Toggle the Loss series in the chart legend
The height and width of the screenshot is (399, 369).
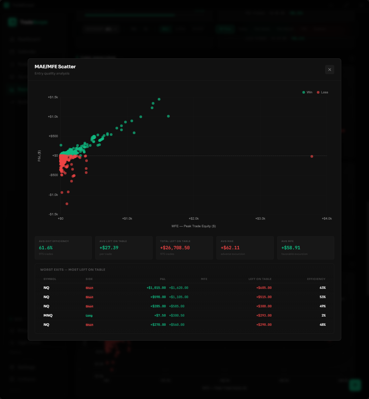tap(322, 92)
